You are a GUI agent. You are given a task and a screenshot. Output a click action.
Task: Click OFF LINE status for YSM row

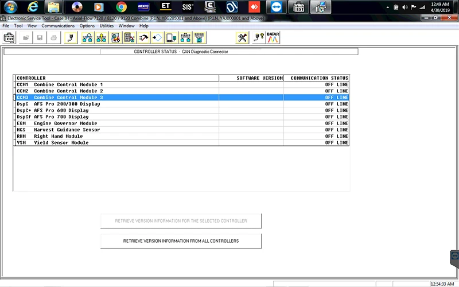click(336, 142)
